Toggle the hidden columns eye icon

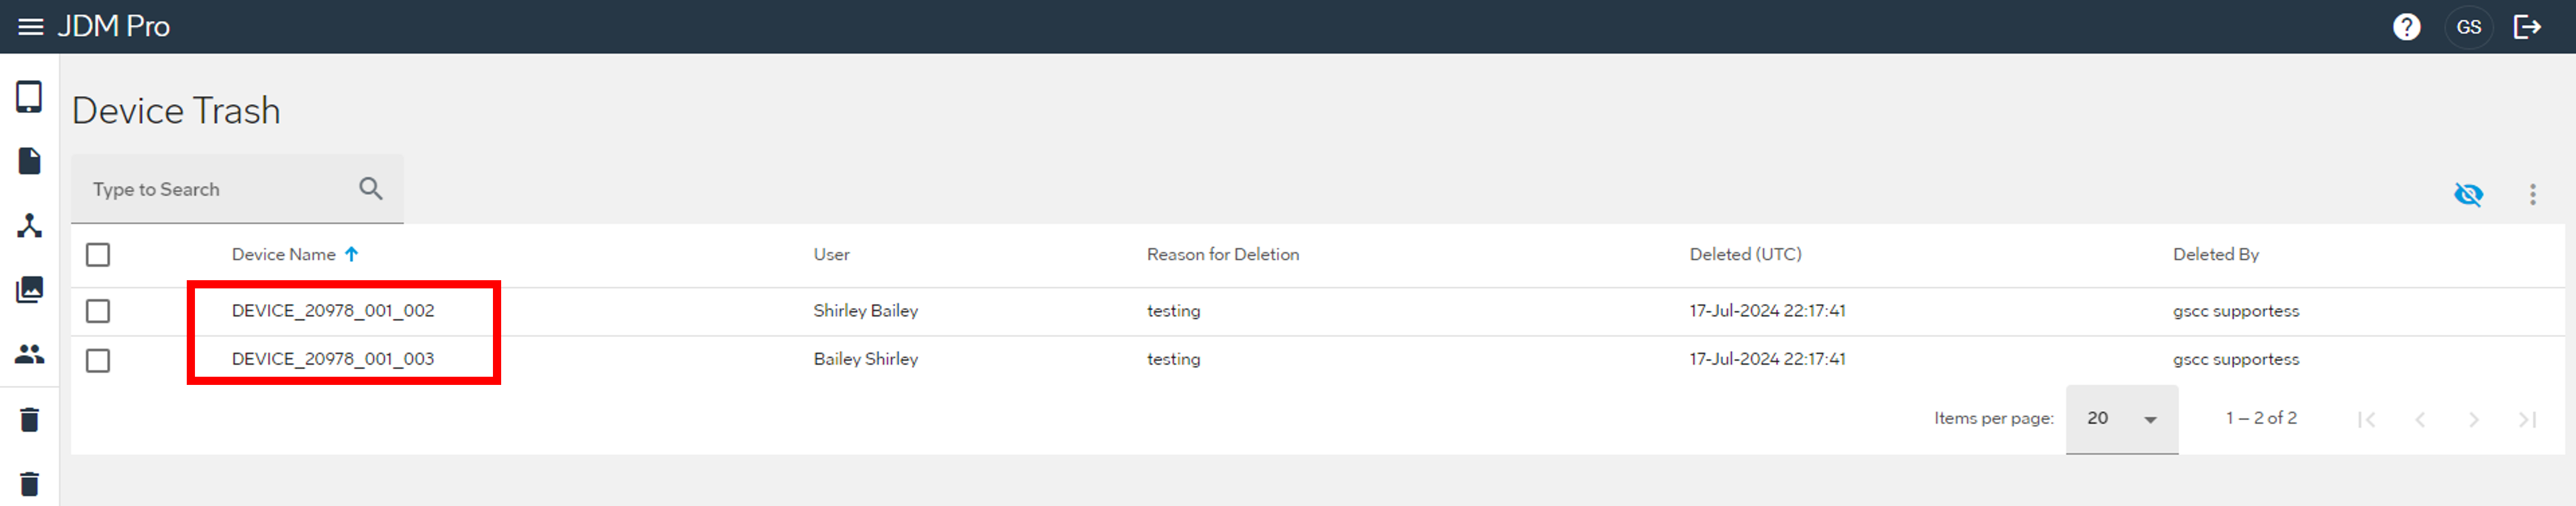click(x=2468, y=194)
